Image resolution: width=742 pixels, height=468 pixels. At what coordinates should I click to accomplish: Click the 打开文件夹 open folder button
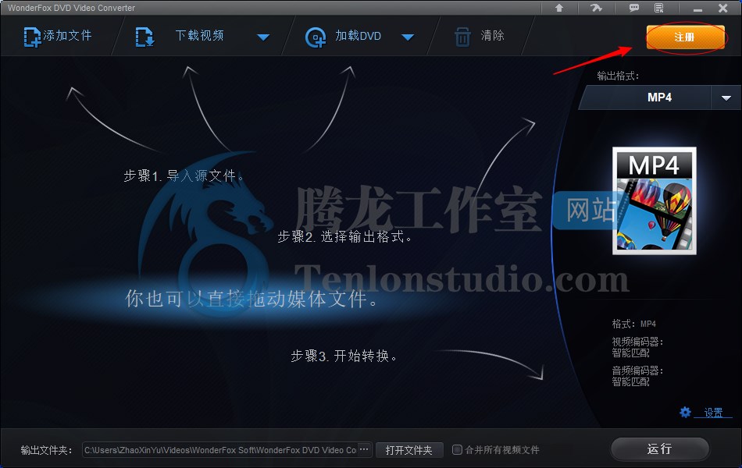408,450
